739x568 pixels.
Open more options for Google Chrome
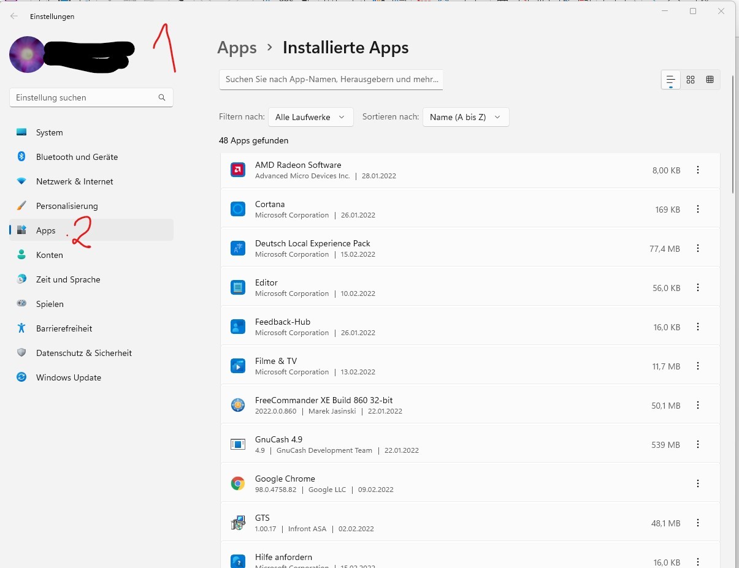698,483
